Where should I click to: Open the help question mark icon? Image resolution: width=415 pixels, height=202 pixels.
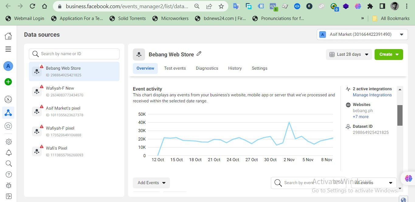[x=9, y=174]
